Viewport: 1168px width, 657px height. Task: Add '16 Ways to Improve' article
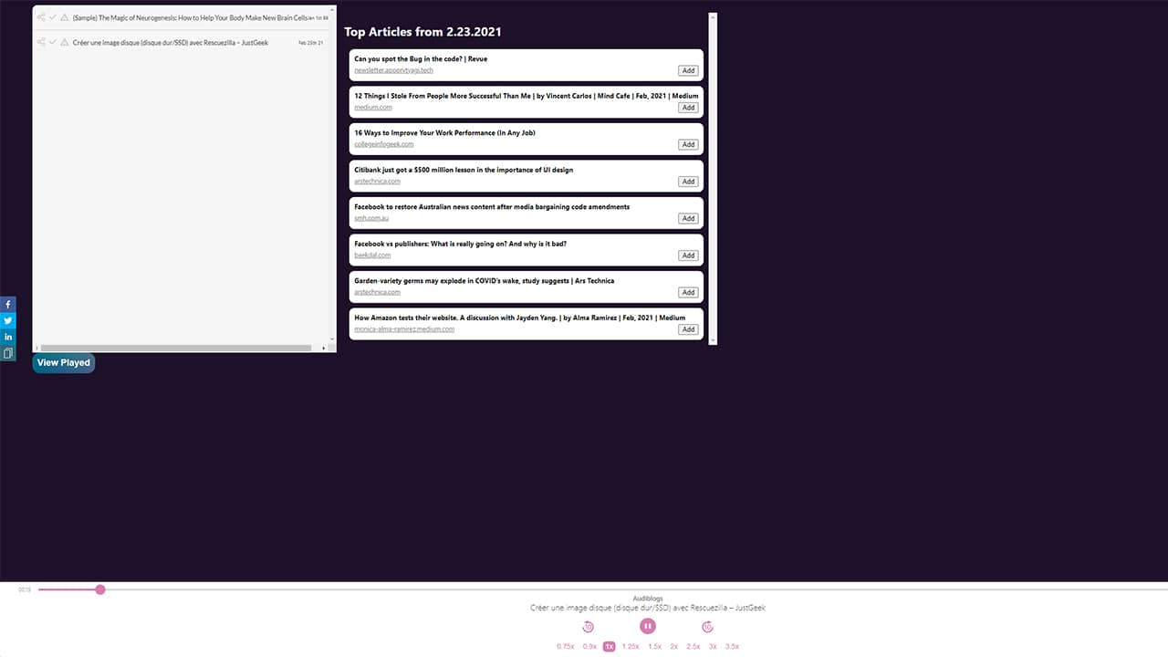688,144
